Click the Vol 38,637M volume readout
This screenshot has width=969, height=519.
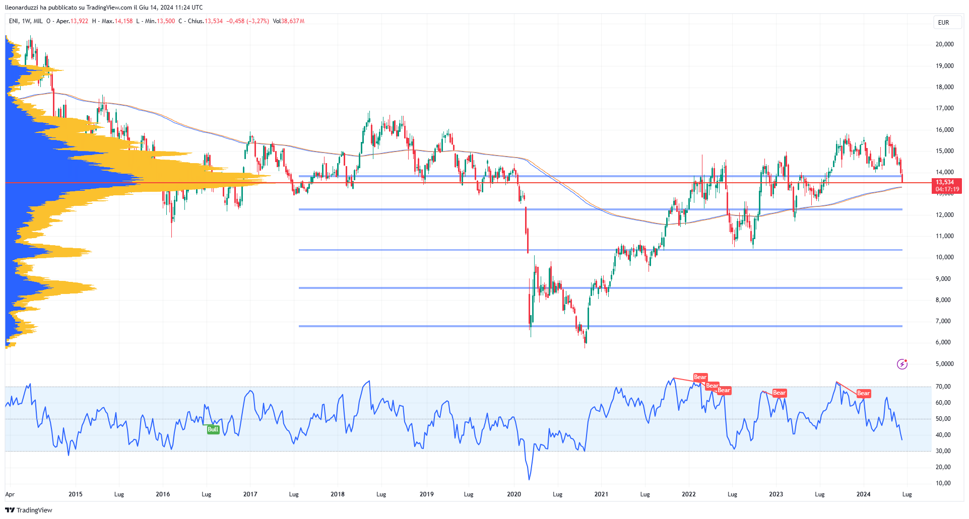pos(289,21)
